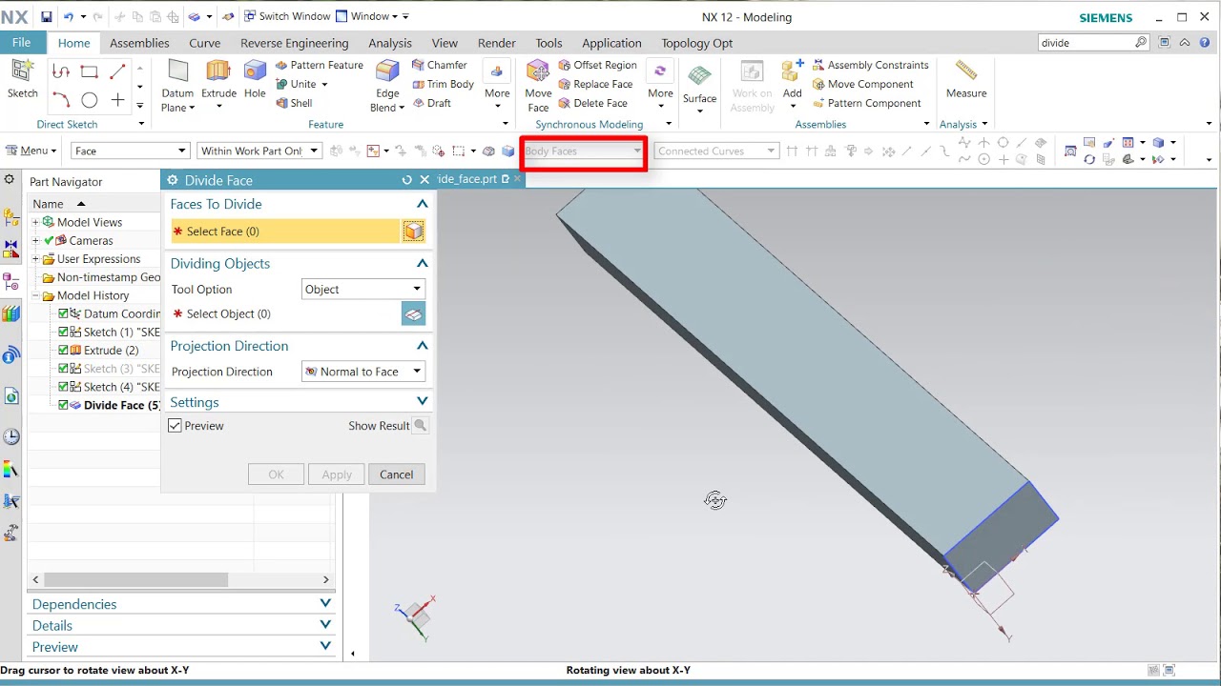Open the Face selection filter dropdown
The height and width of the screenshot is (686, 1221).
(x=132, y=151)
